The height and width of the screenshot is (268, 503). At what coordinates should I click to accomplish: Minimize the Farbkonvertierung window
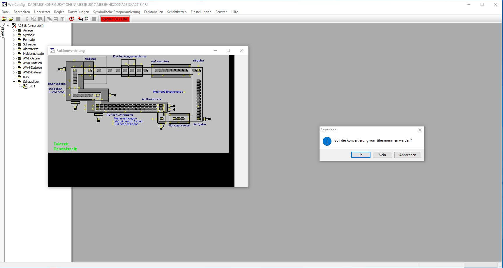pos(215,50)
